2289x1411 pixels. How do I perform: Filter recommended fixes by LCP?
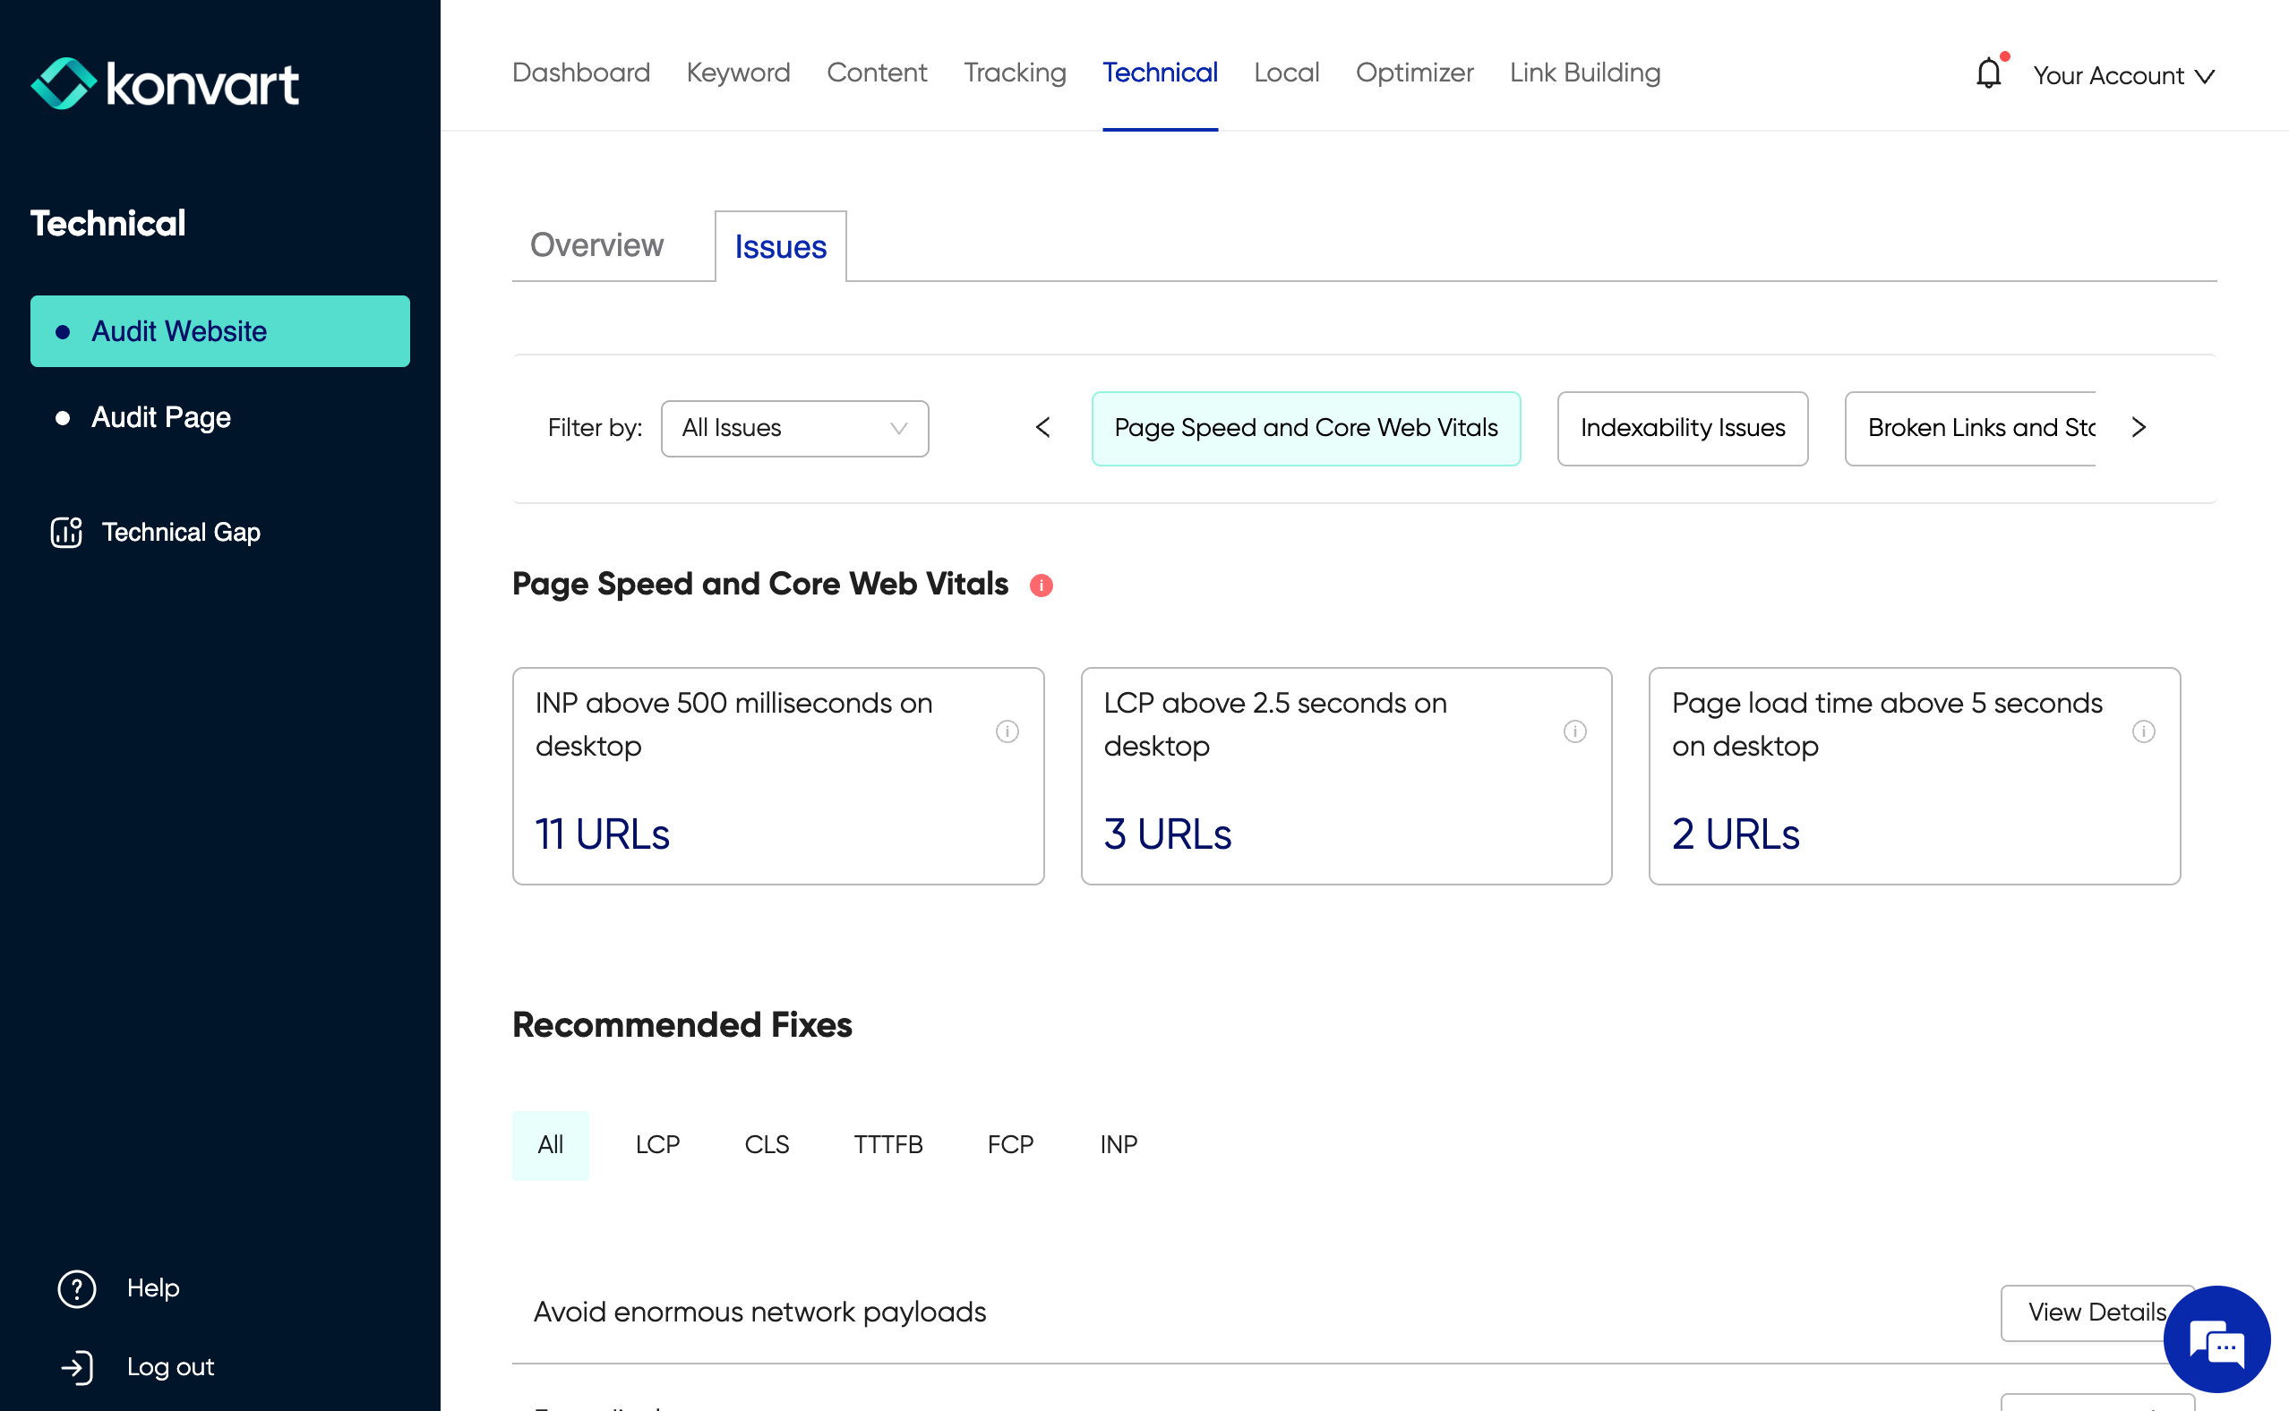(x=657, y=1145)
